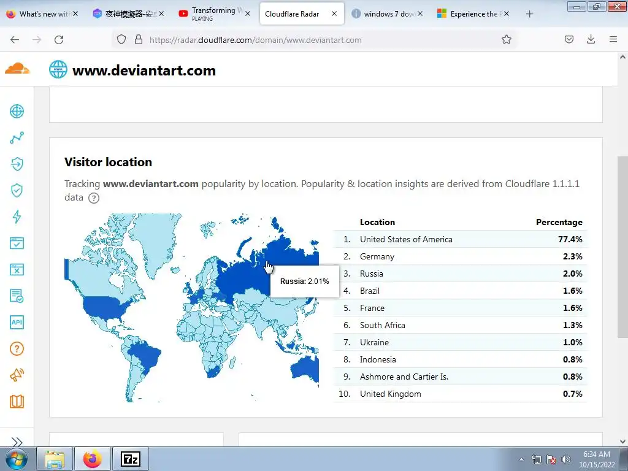Viewport: 628px width, 471px height.
Task: Click the tracking protection shield in address bar
Action: pyautogui.click(x=121, y=39)
